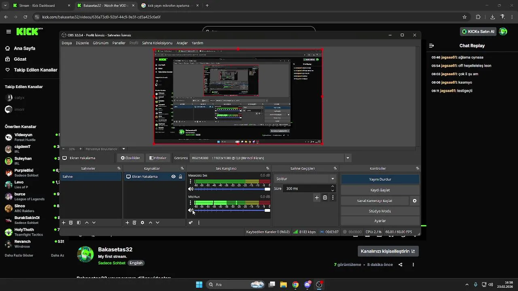The height and width of the screenshot is (291, 518).
Task: Toggle visibility of Ekran Yakalama source
Action: tap(173, 177)
